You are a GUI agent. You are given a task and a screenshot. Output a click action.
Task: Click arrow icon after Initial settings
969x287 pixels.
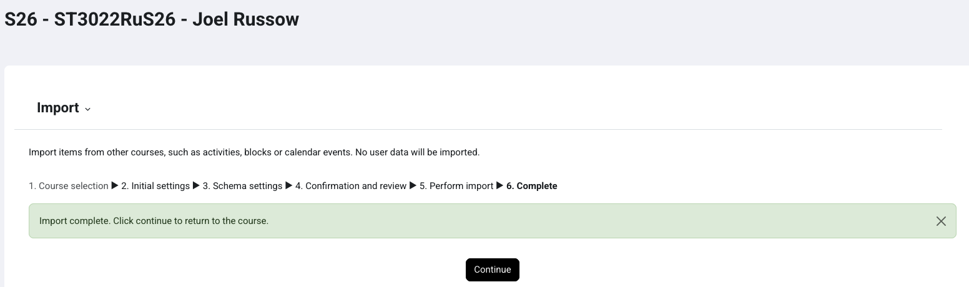(x=196, y=185)
